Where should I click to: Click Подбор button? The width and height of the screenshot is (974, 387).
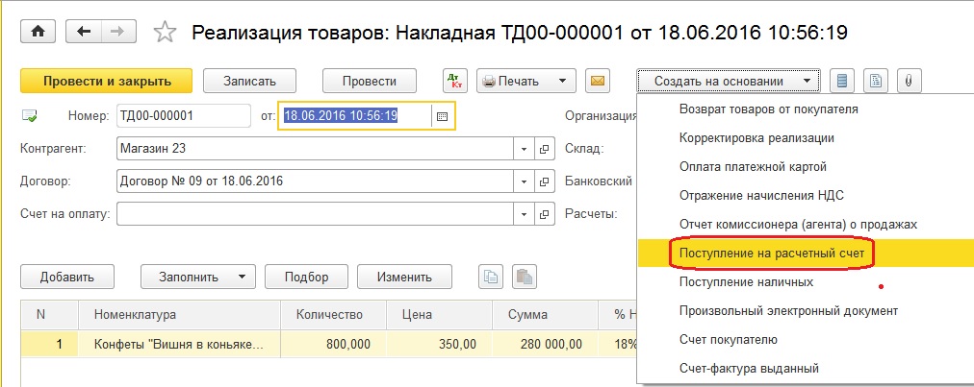pos(306,278)
